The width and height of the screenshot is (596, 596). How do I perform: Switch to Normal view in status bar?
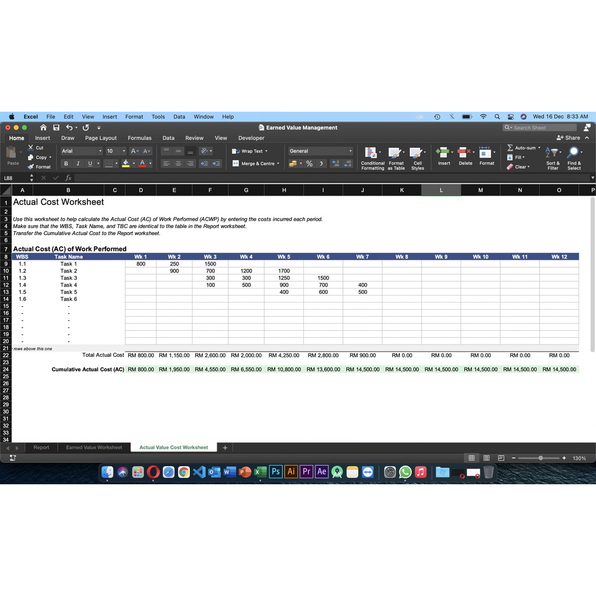click(x=471, y=458)
